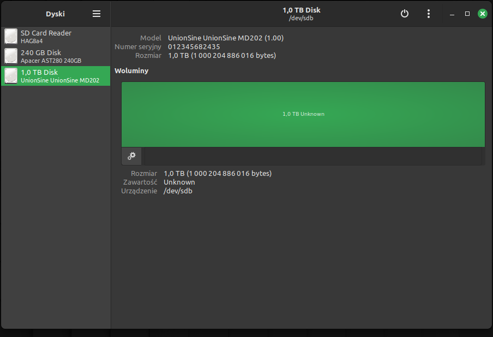Select the SD Card Reader entry

(x=55, y=36)
